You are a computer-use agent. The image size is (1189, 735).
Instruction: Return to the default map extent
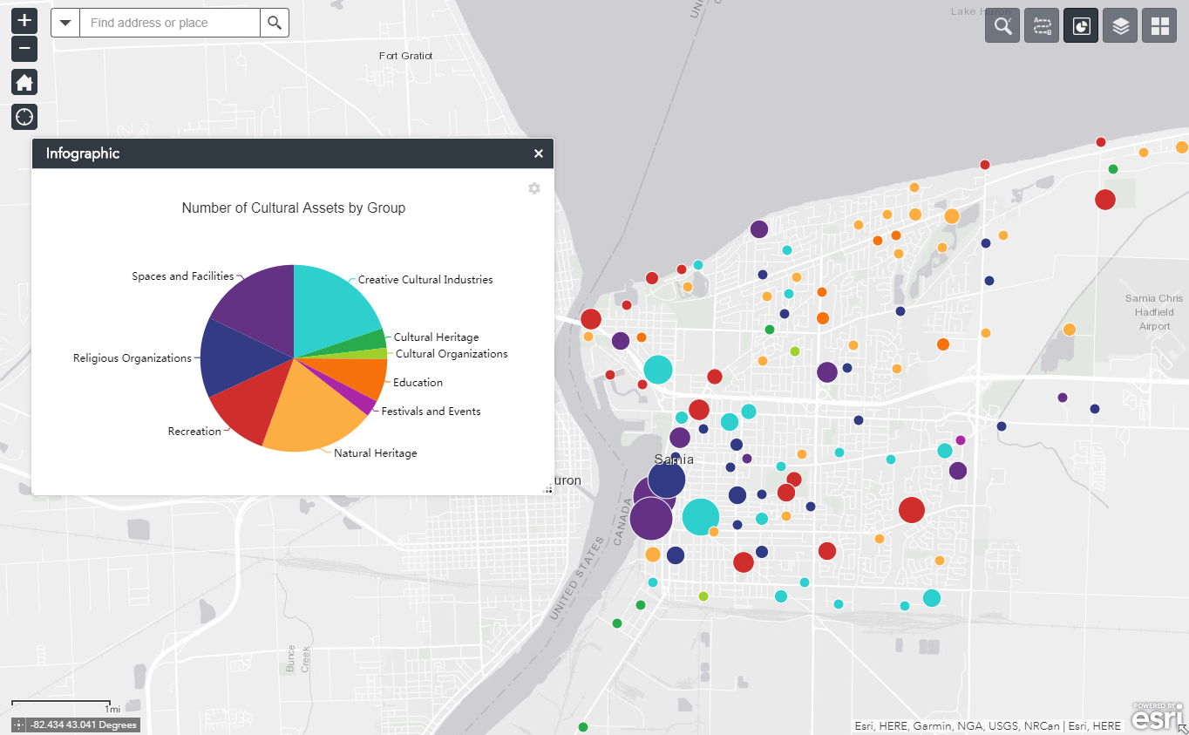(x=24, y=82)
